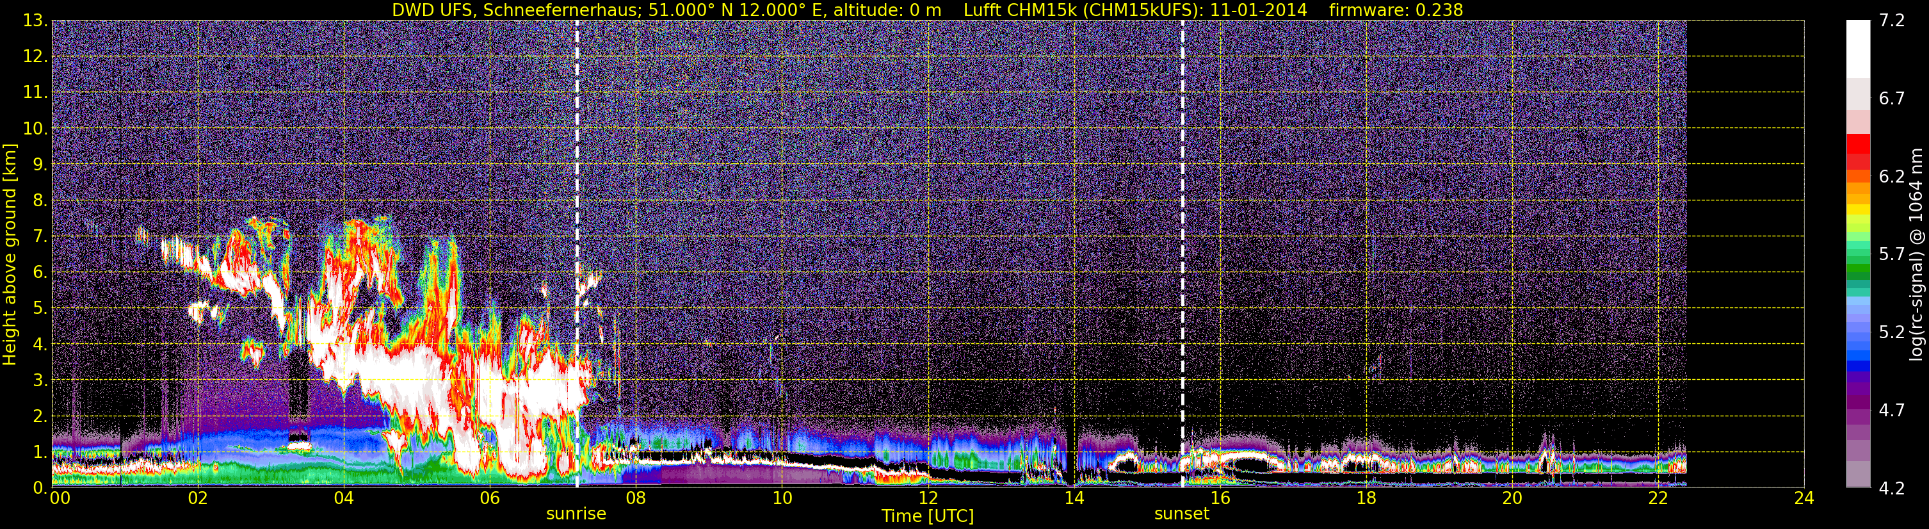Click the '0.' tick on the height axis
The width and height of the screenshot is (1929, 529).
(39, 487)
